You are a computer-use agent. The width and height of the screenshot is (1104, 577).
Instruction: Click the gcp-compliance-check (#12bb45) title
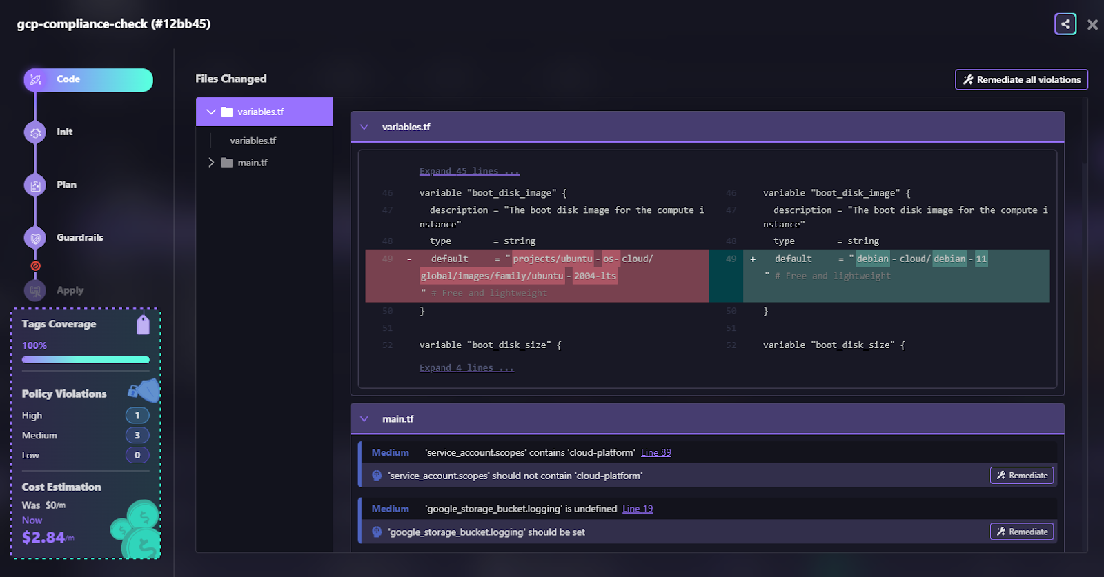click(x=114, y=24)
